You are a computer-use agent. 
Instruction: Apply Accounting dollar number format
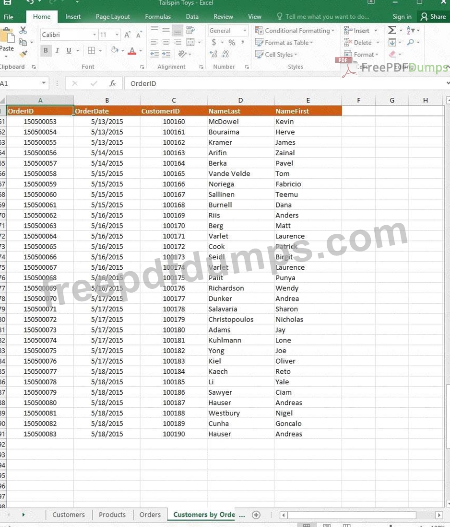click(213, 42)
